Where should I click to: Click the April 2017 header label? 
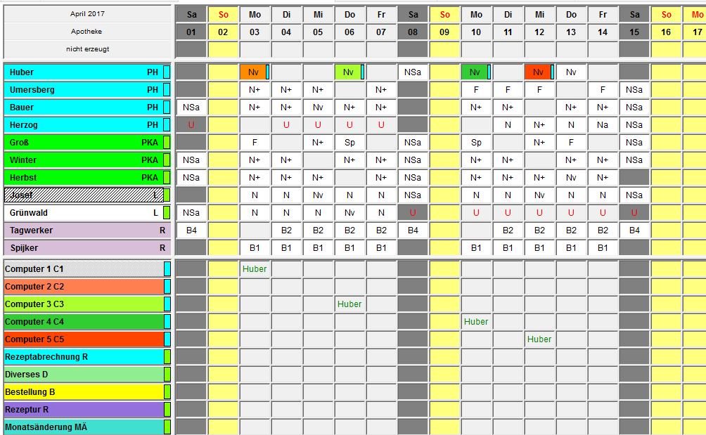(x=87, y=14)
